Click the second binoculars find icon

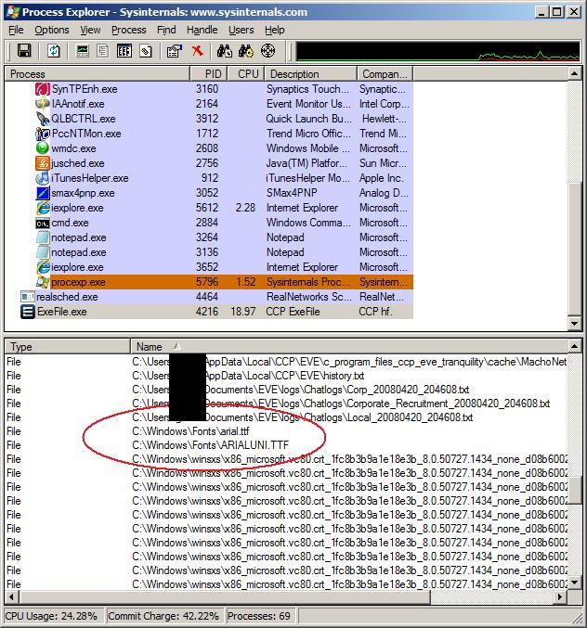(x=246, y=51)
